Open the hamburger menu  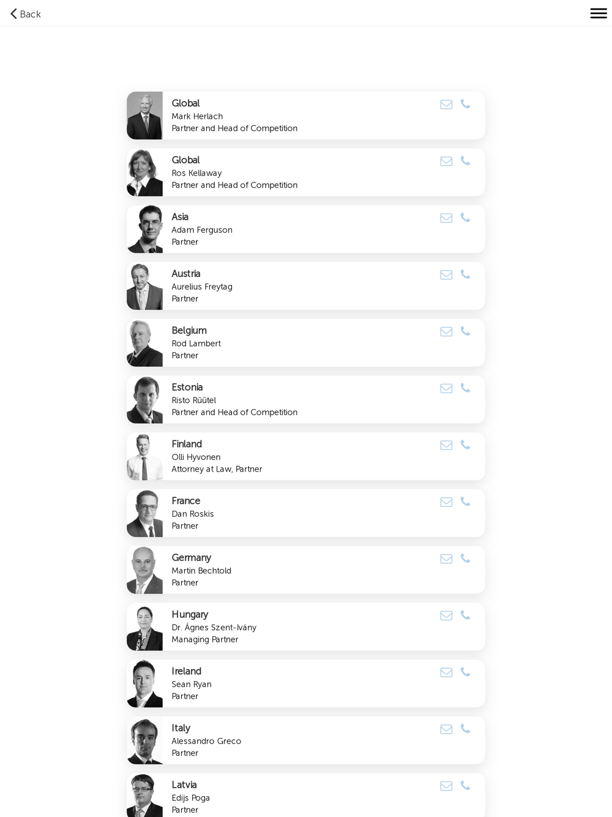click(x=599, y=13)
